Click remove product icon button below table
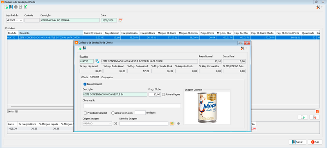 coord(314,117)
